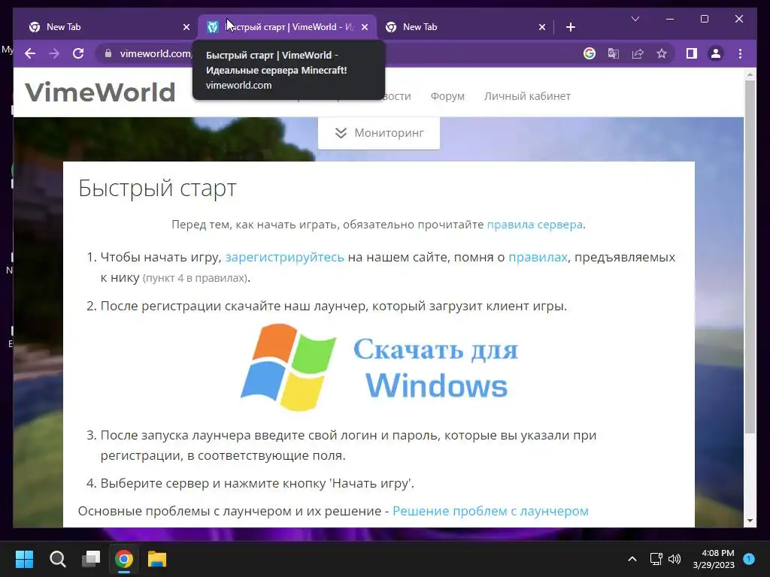Open taskbar Search
The height and width of the screenshot is (577, 770).
tap(57, 559)
